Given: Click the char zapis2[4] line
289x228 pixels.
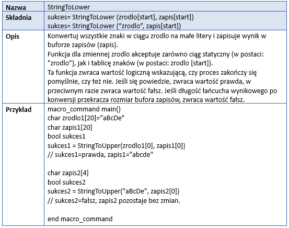Looking at the screenshot, I should click(68, 173).
